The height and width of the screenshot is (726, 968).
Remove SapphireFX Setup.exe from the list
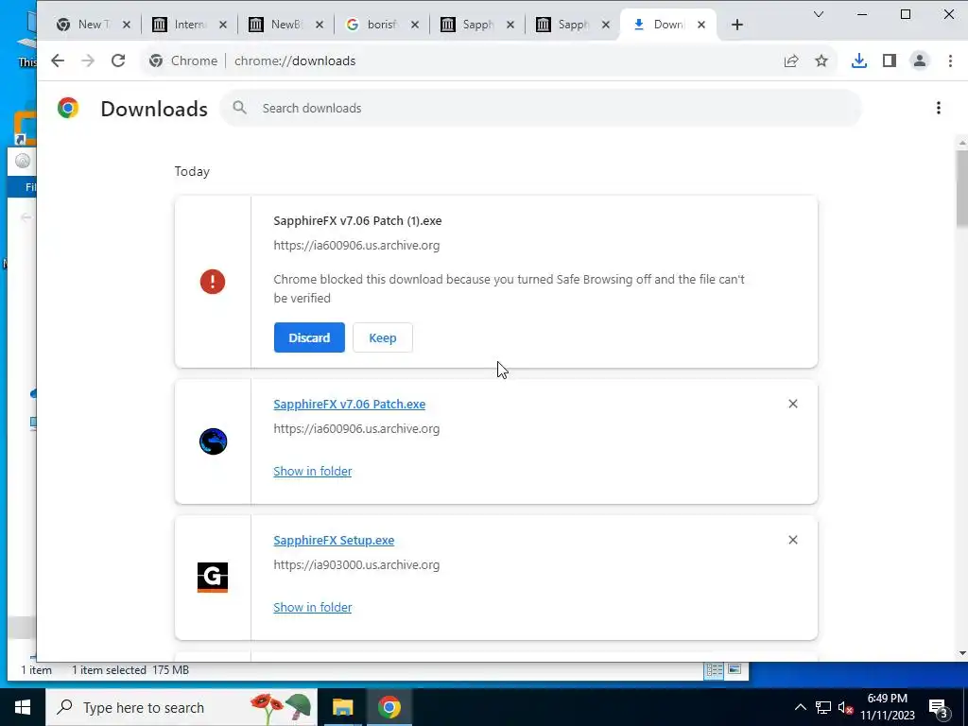point(793,540)
